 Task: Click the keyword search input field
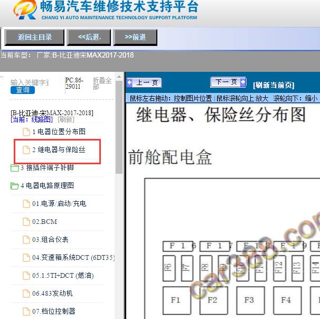[30, 82]
